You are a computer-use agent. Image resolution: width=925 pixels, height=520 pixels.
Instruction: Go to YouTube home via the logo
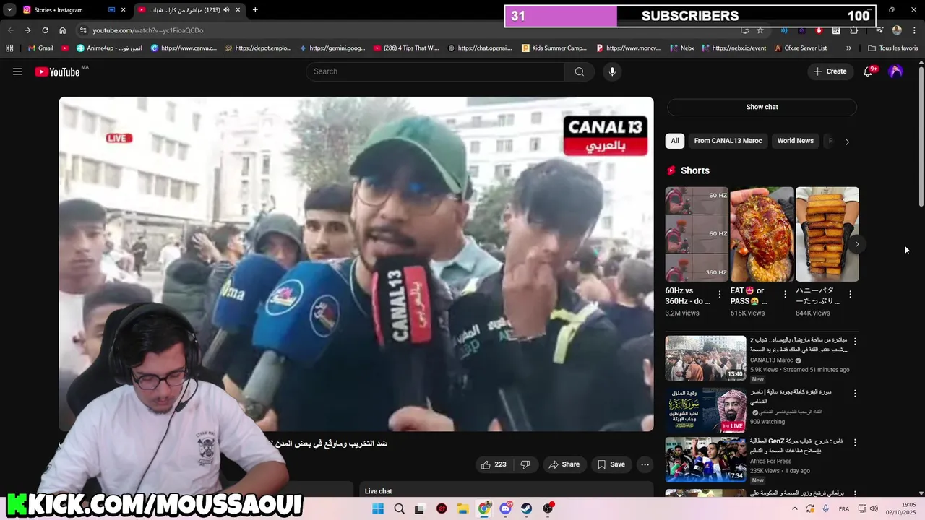point(57,71)
